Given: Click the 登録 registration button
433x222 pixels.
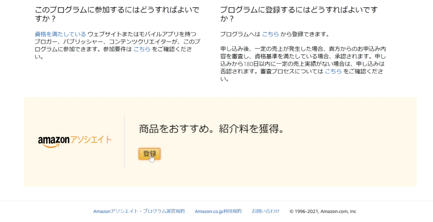Looking at the screenshot, I should coord(149,154).
